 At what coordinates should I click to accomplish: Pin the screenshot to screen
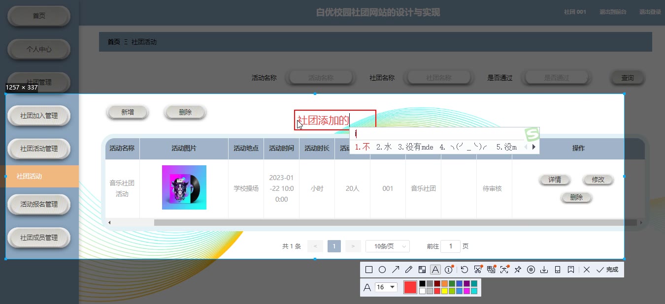pyautogui.click(x=518, y=270)
